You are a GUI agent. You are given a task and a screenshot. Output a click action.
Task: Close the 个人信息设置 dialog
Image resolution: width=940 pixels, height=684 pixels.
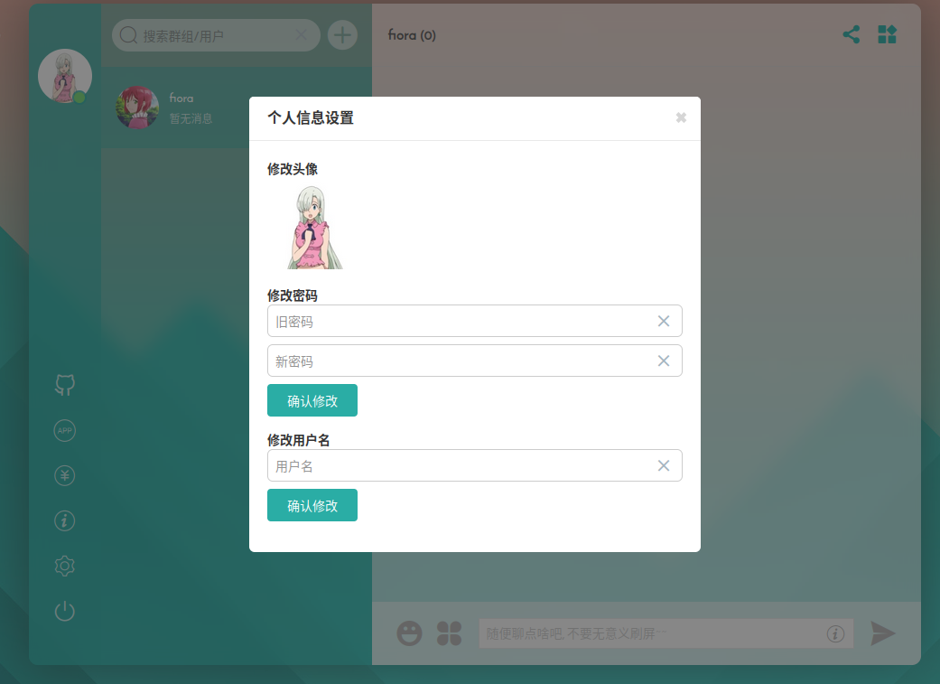point(681,117)
